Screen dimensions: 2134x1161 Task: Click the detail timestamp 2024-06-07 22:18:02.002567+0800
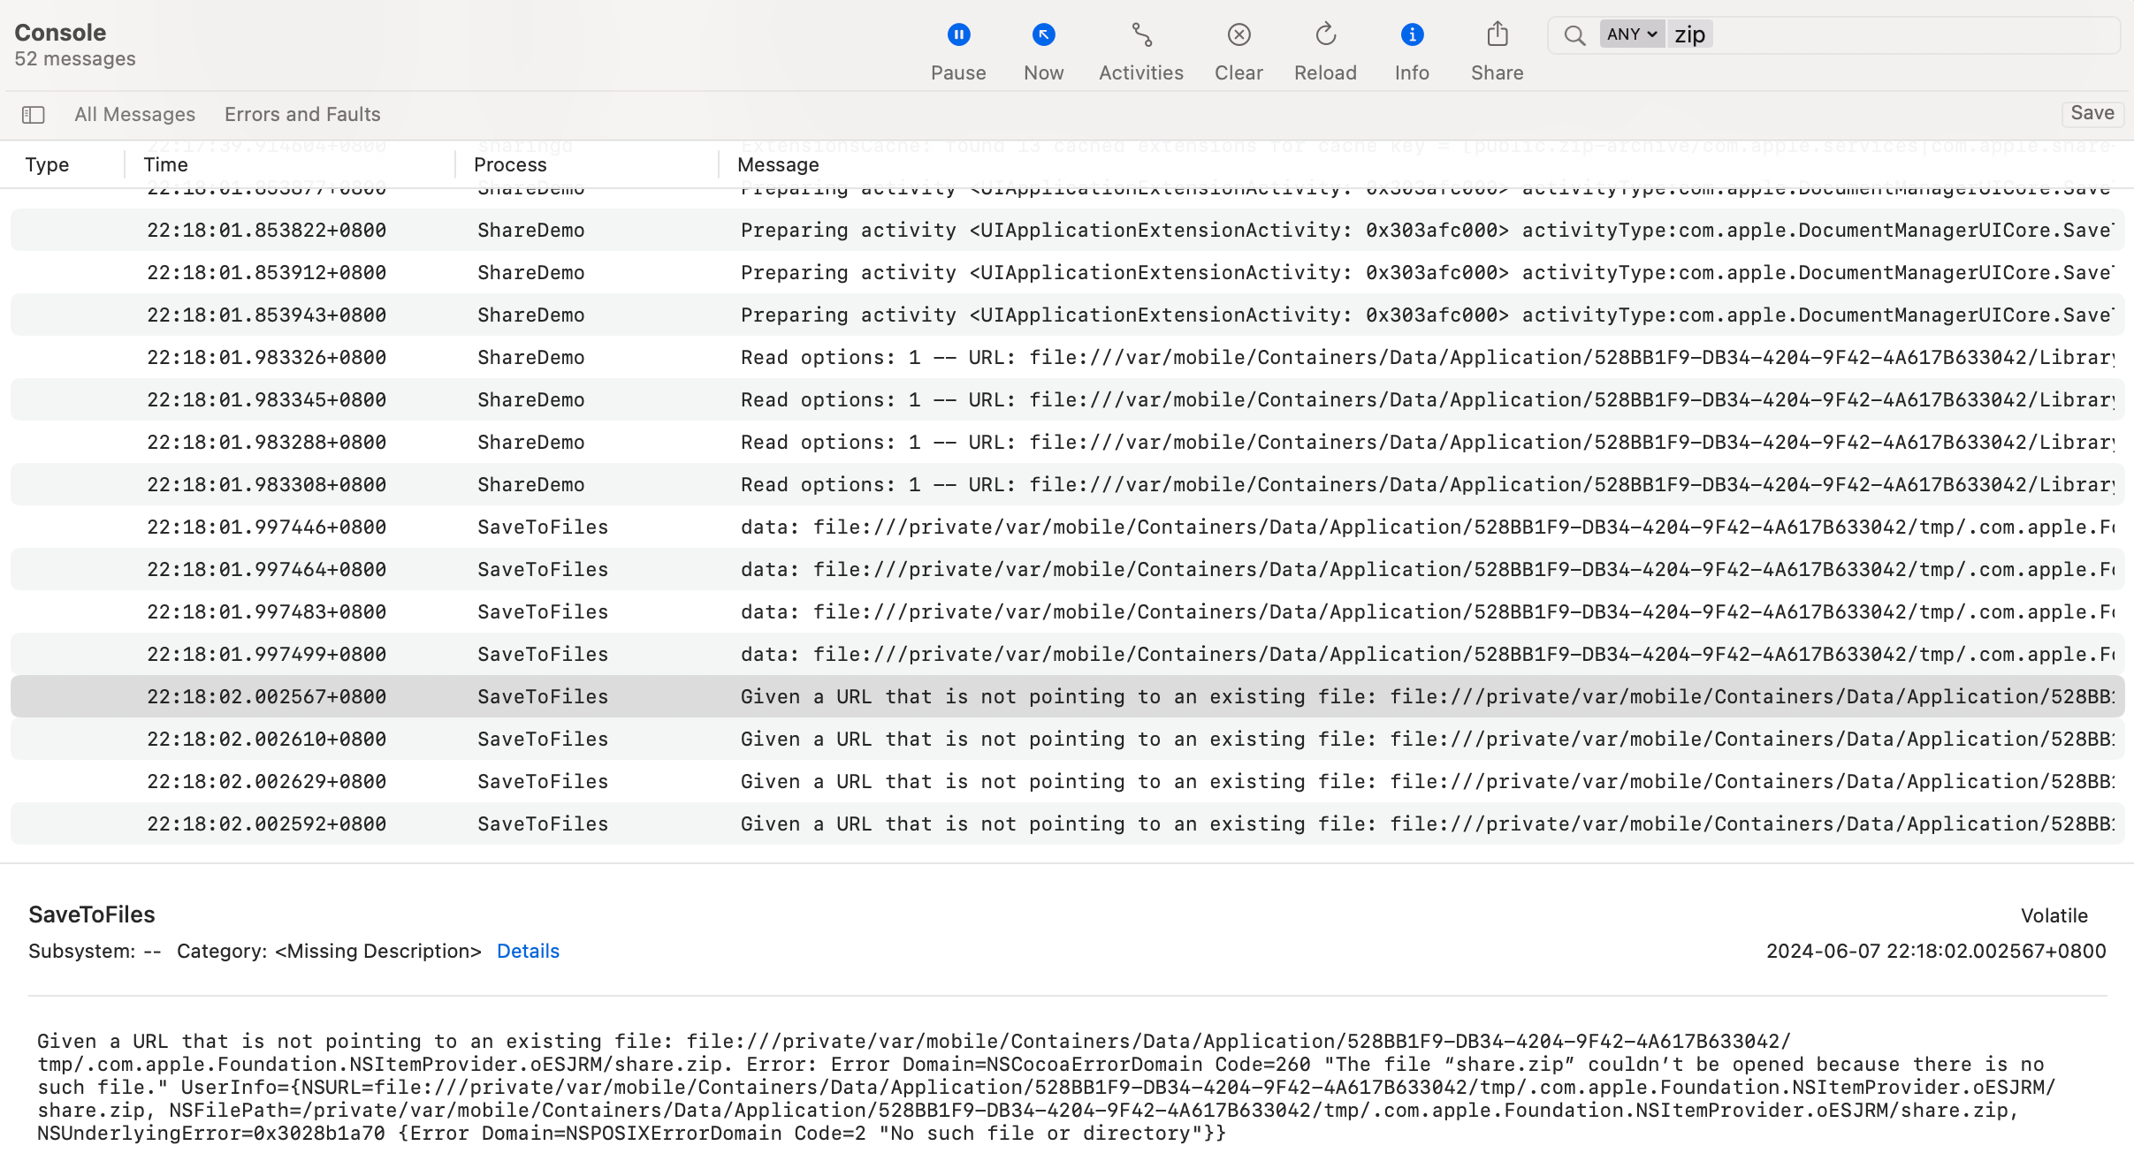click(x=1936, y=952)
